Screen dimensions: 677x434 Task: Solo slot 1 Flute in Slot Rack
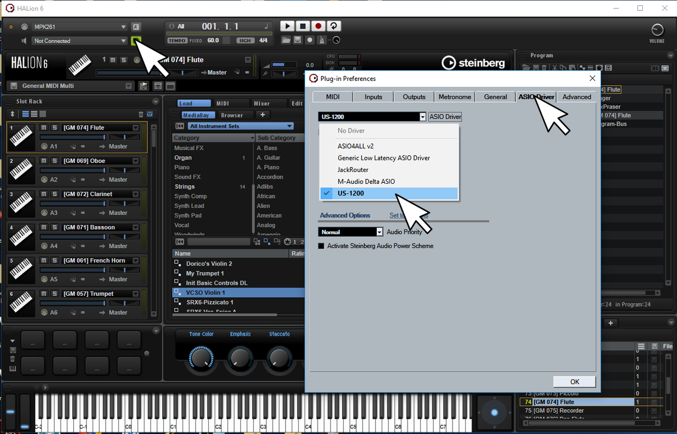(55, 127)
